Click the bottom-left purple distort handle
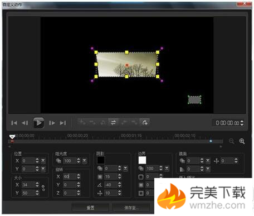Image resolution: width=254 pixels, height=216 pixels. pyautogui.click(x=92, y=81)
